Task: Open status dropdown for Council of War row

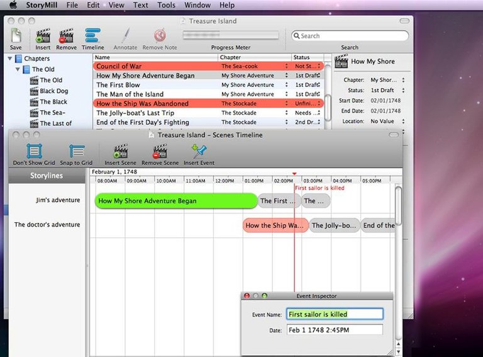Action: [319, 66]
